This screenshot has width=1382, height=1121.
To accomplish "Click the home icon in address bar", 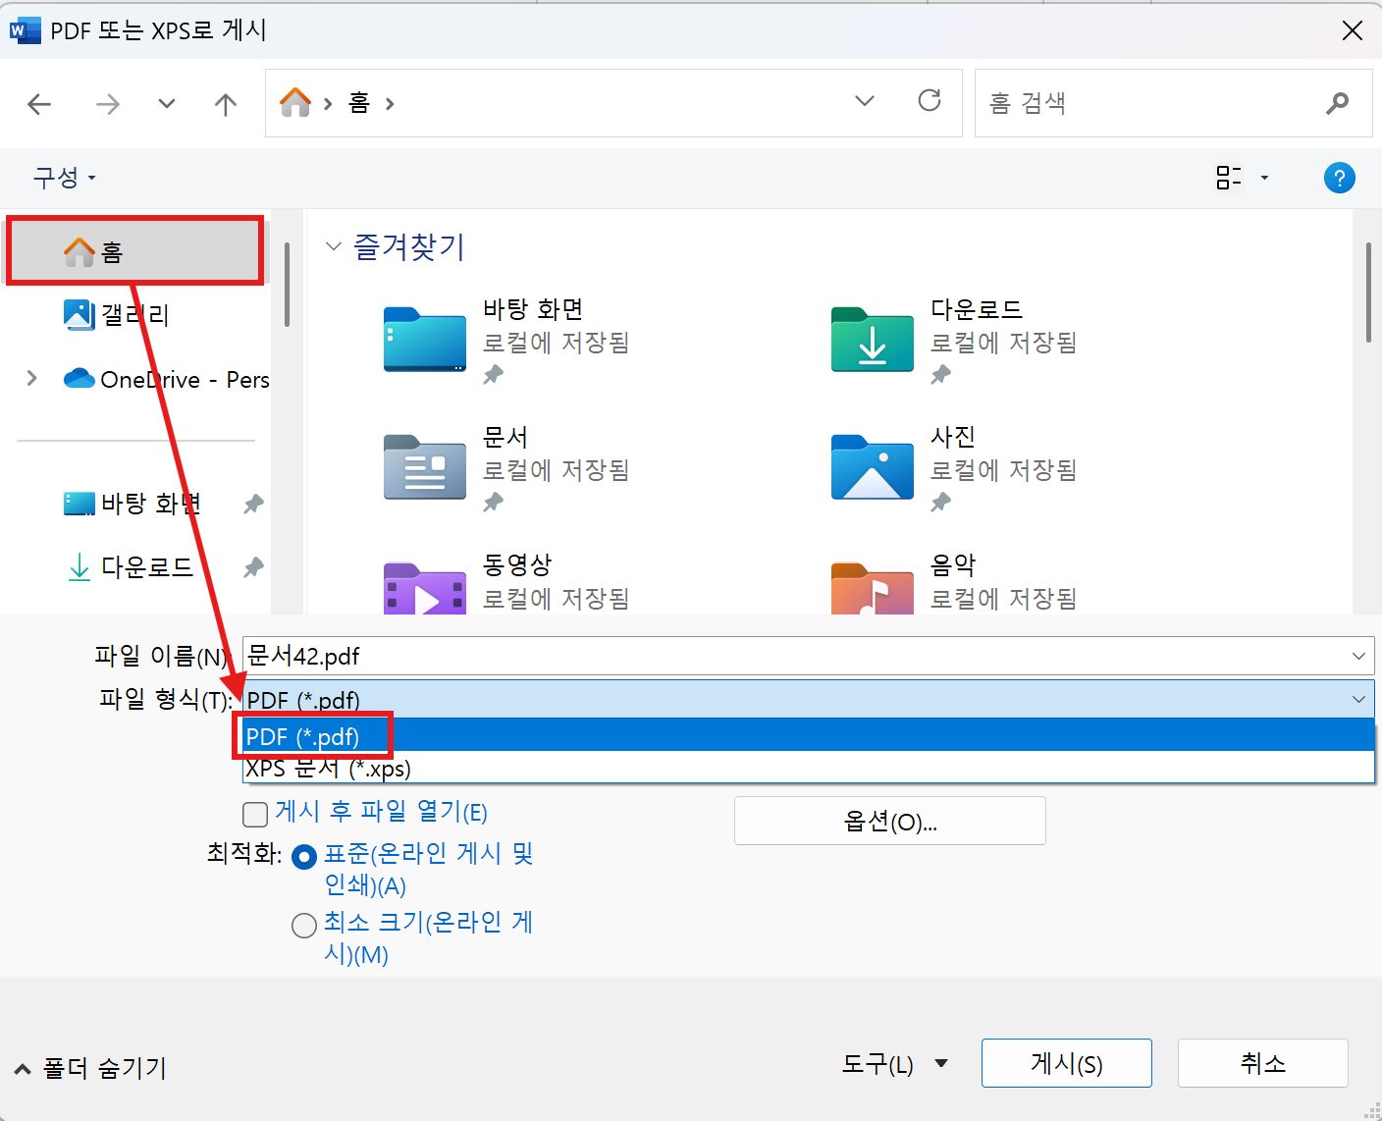I will coord(294,102).
